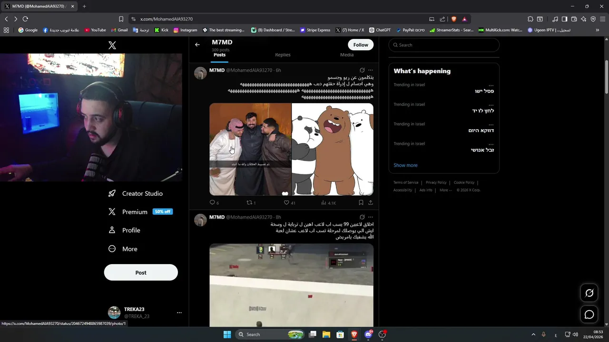Click the X logo home icon
This screenshot has width=609, height=342.
point(112,45)
